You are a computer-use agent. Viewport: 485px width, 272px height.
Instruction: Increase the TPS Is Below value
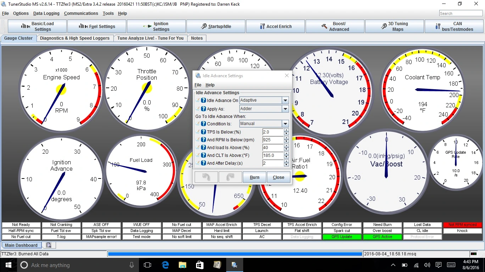[286, 130]
